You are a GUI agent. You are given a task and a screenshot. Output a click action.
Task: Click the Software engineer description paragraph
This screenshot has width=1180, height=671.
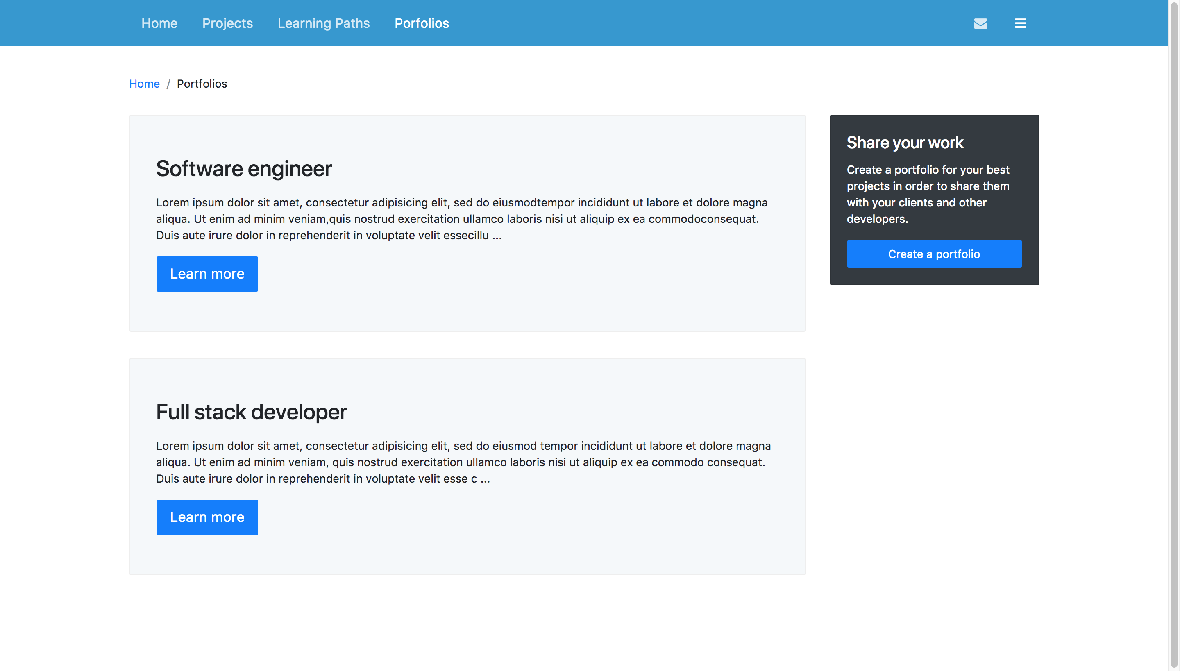pos(461,218)
